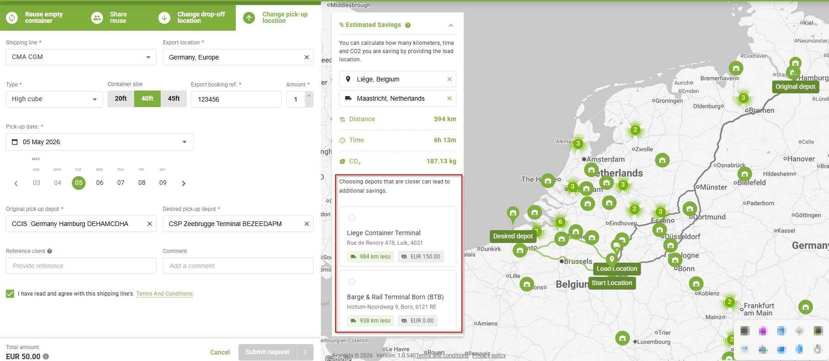Viewport: 829px width, 361px height.
Task: Clear the Original pick-up depot field
Action: point(149,224)
